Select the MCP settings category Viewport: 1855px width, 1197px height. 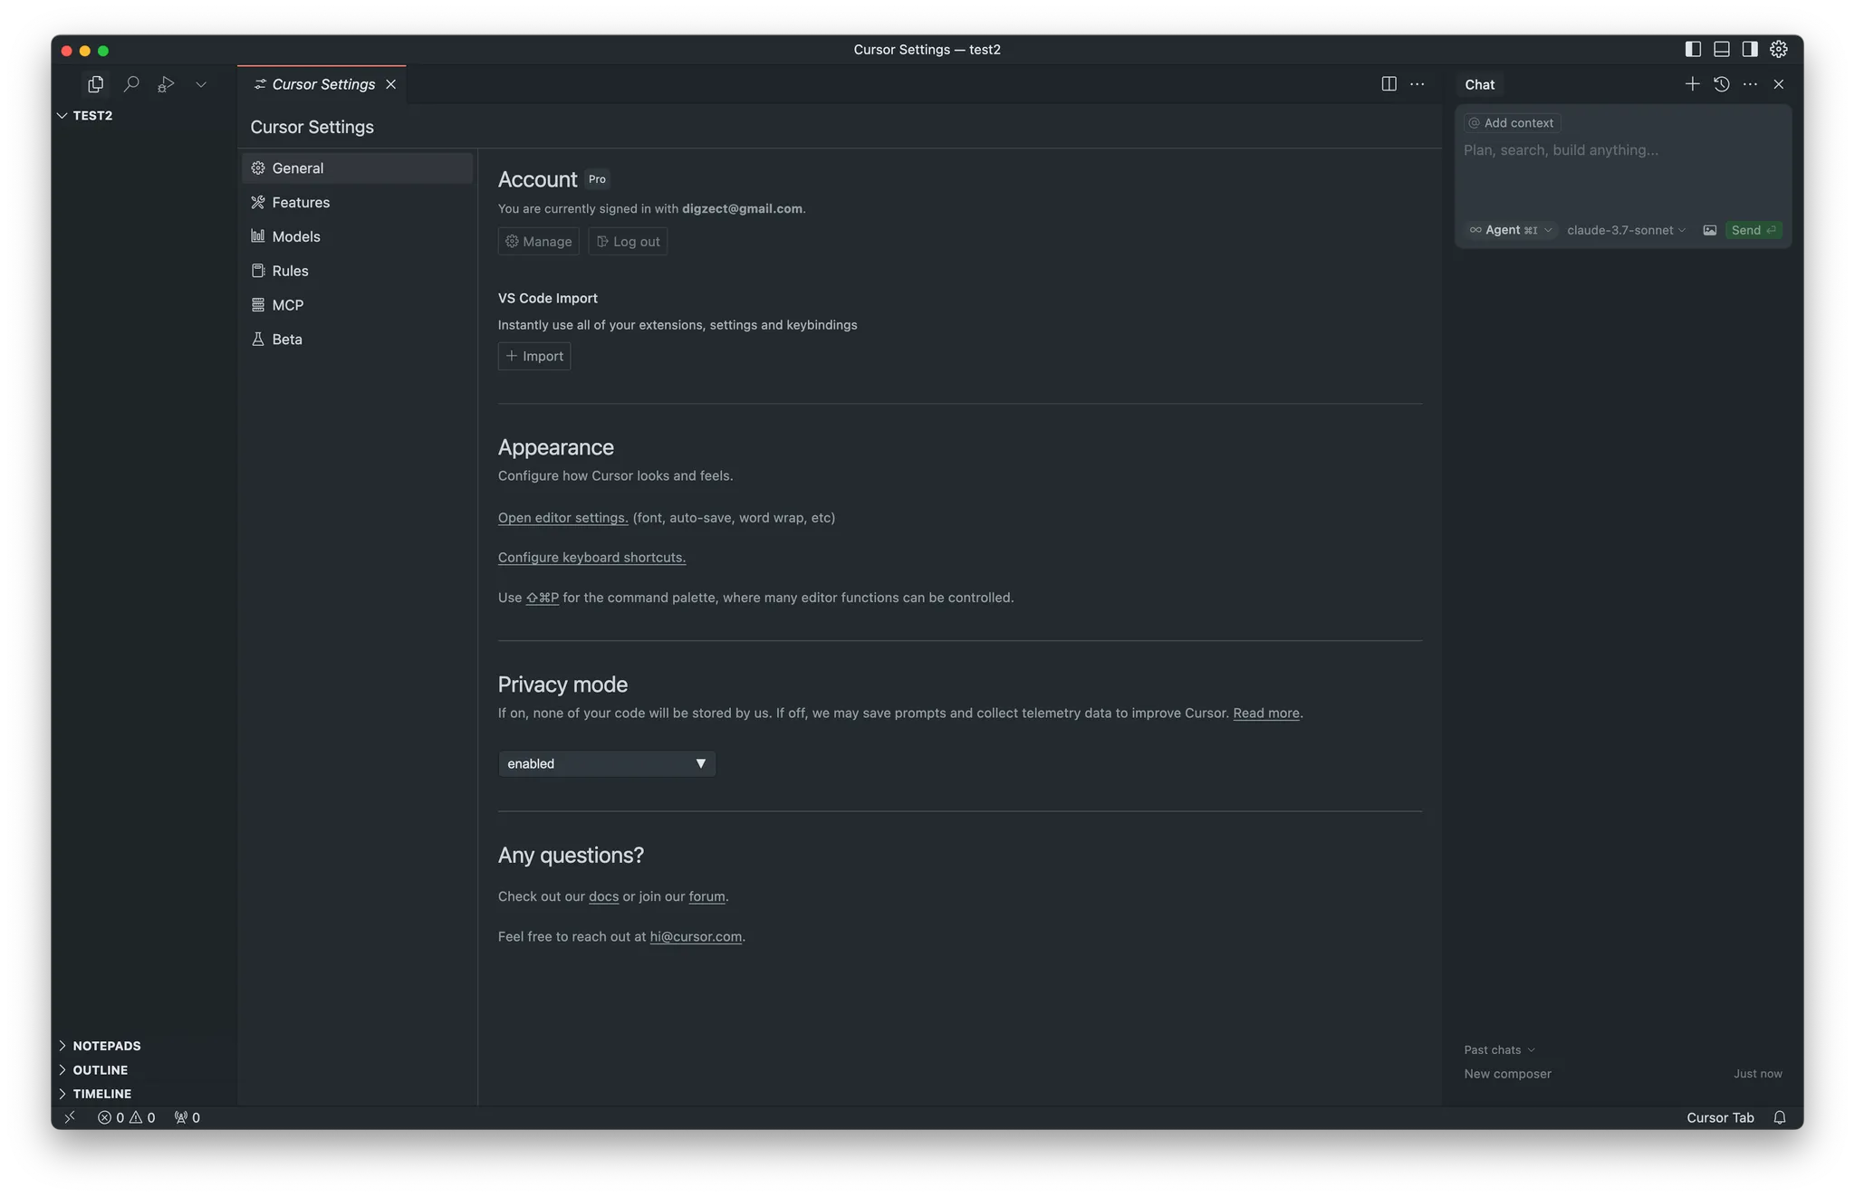point(357,305)
